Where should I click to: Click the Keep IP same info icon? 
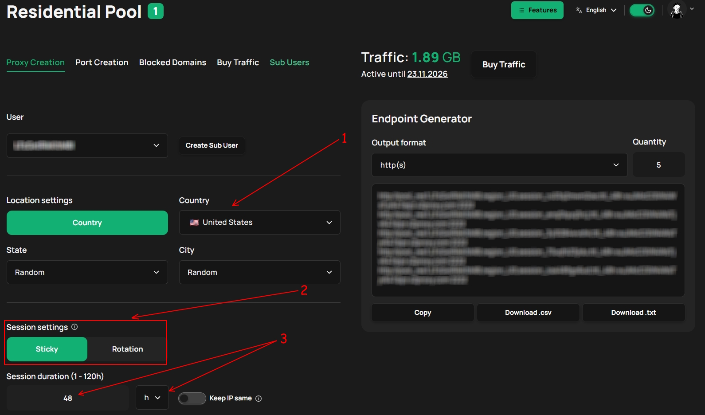(258, 399)
